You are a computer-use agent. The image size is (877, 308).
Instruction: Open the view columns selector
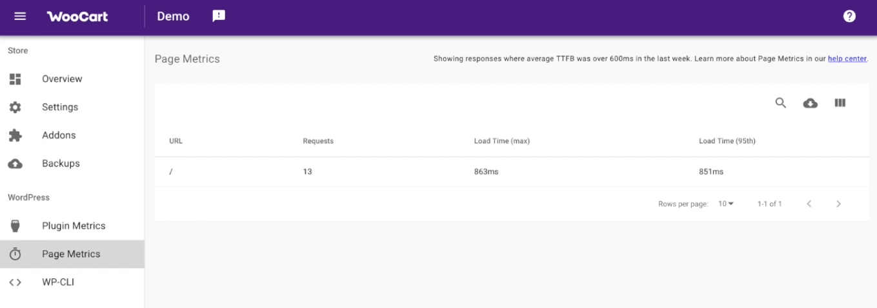840,103
